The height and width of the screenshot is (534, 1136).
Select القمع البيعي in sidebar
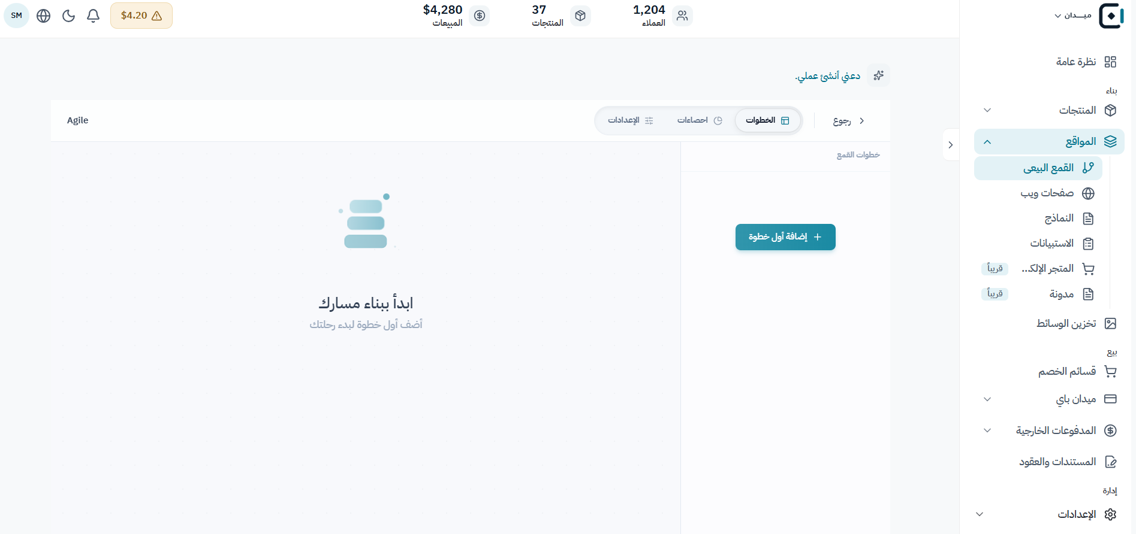click(x=1038, y=168)
